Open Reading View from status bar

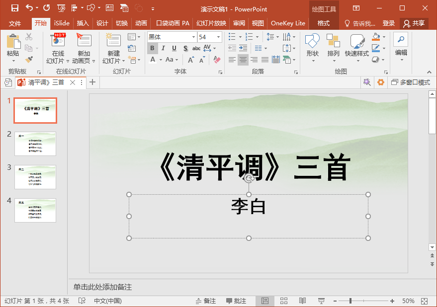[x=302, y=301]
